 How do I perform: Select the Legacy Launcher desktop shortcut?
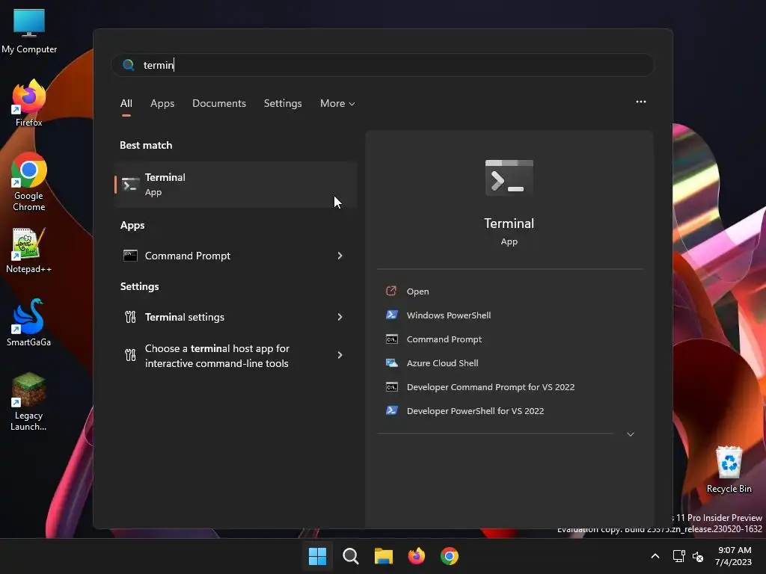29,401
